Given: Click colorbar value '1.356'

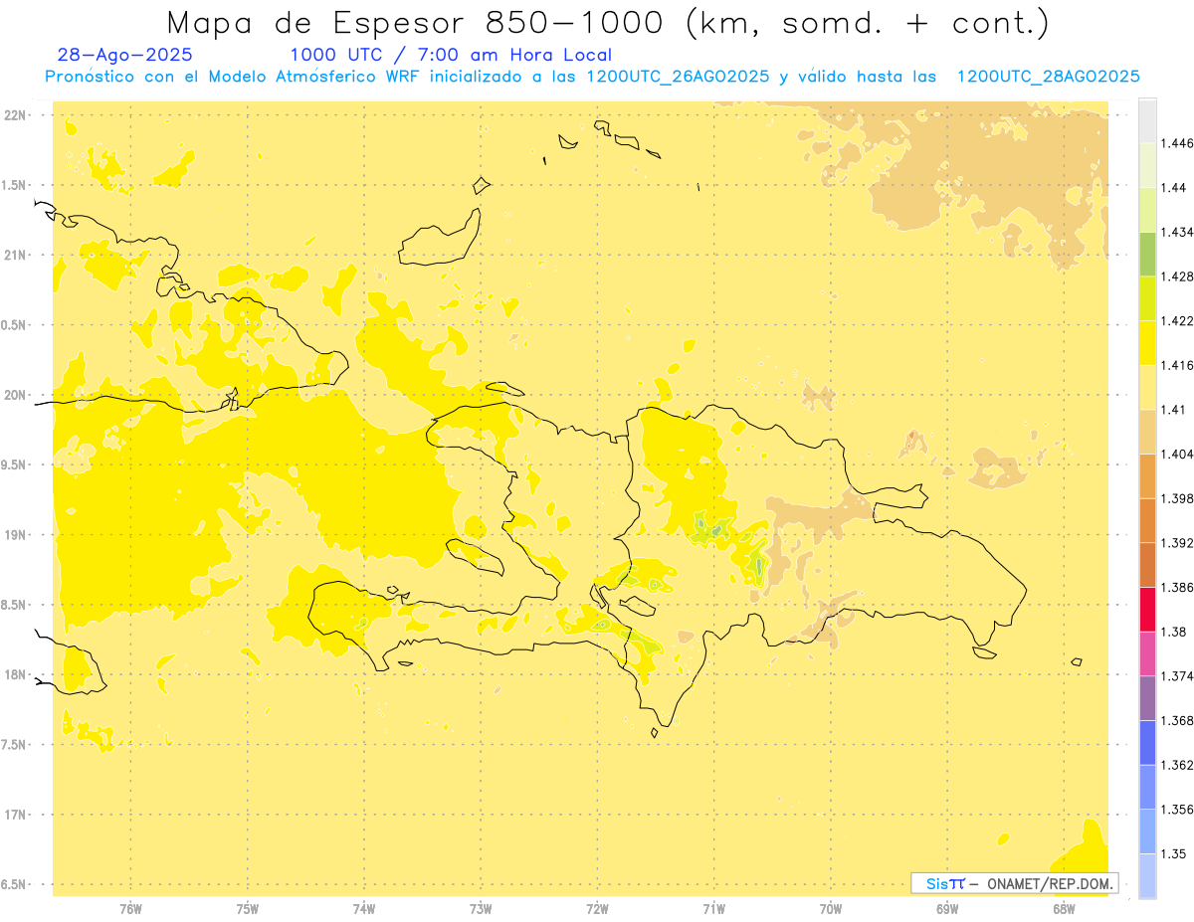Looking at the screenshot, I should coord(1177,810).
